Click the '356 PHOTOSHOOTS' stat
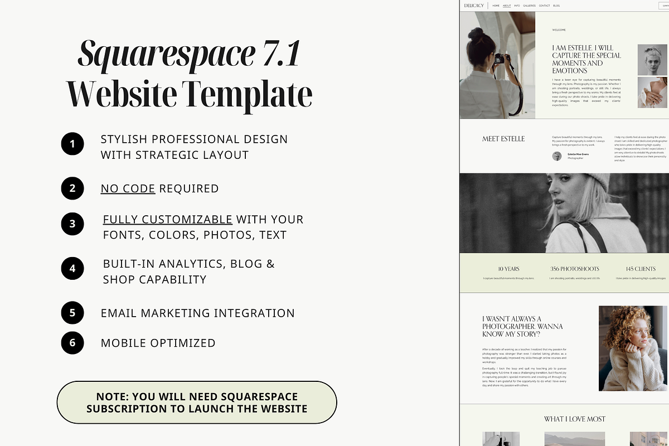 tap(575, 269)
